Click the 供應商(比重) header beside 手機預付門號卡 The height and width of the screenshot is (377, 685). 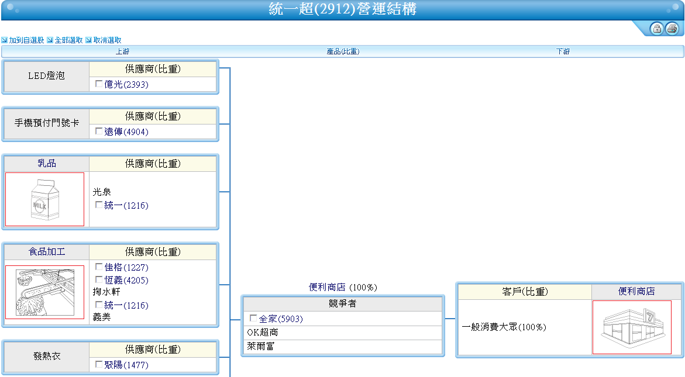(153, 116)
